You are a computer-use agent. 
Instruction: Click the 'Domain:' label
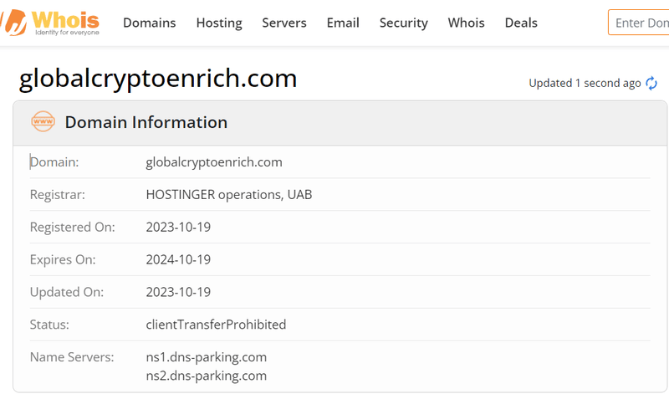(54, 162)
